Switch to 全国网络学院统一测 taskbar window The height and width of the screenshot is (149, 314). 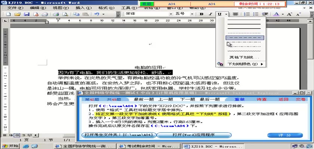[x=85, y=146]
